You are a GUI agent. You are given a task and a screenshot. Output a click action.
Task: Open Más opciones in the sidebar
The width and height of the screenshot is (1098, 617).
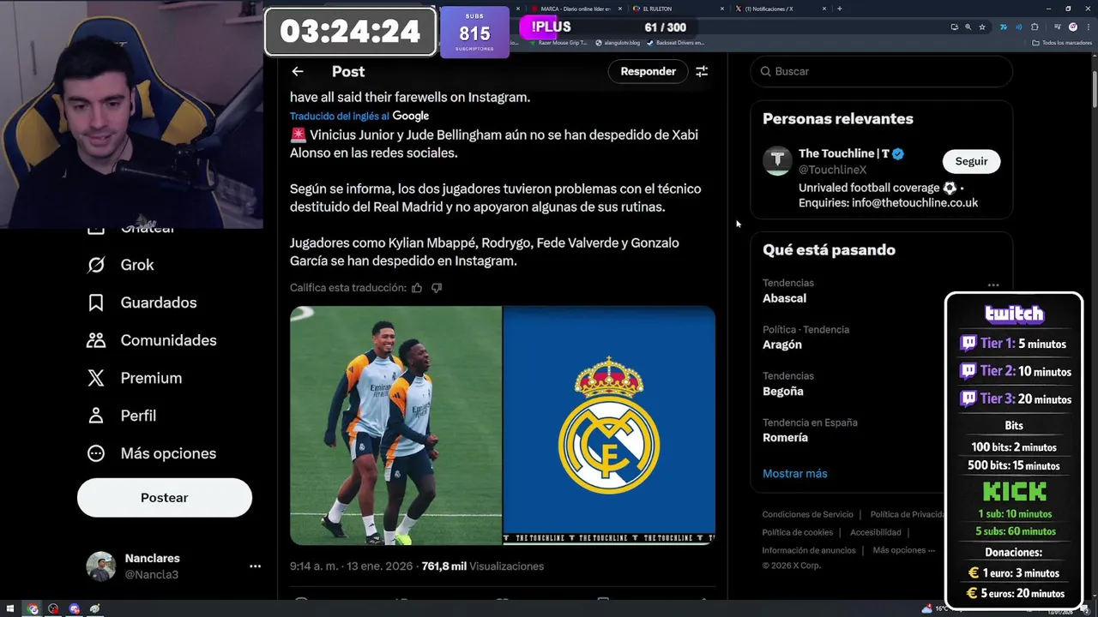(151, 453)
